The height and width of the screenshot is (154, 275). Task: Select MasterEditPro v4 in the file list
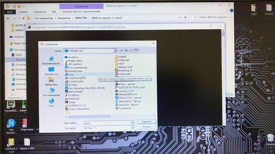(x=126, y=94)
